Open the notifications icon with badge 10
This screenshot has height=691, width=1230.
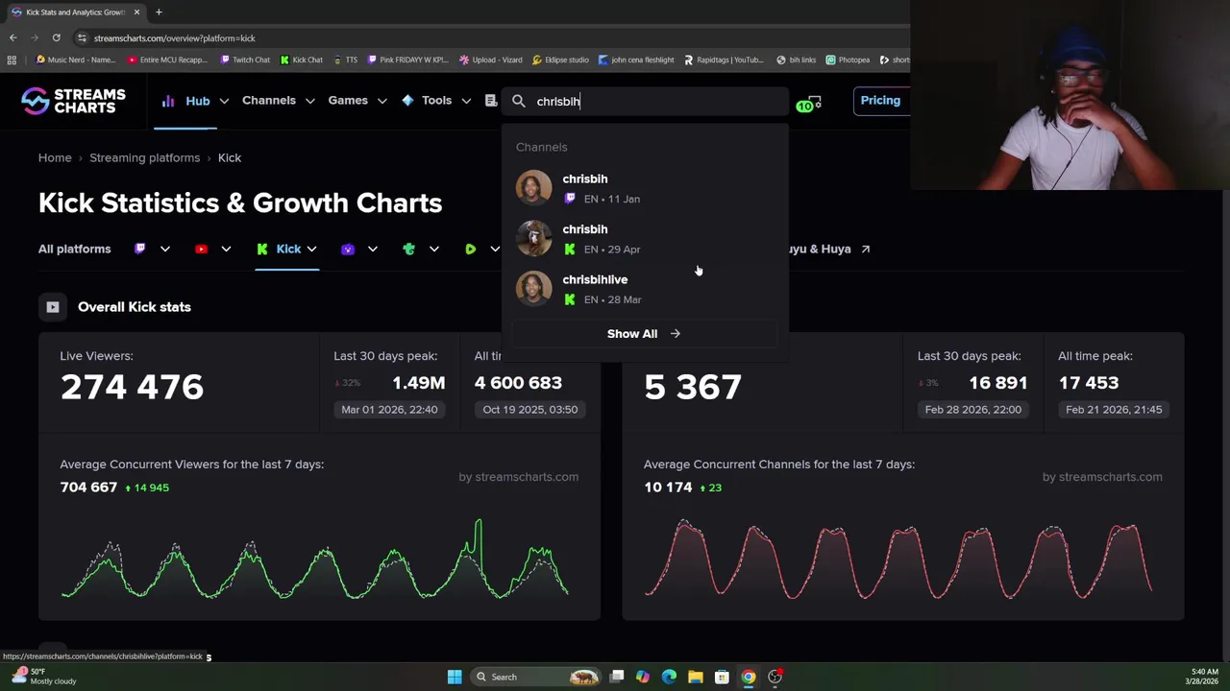(x=808, y=102)
